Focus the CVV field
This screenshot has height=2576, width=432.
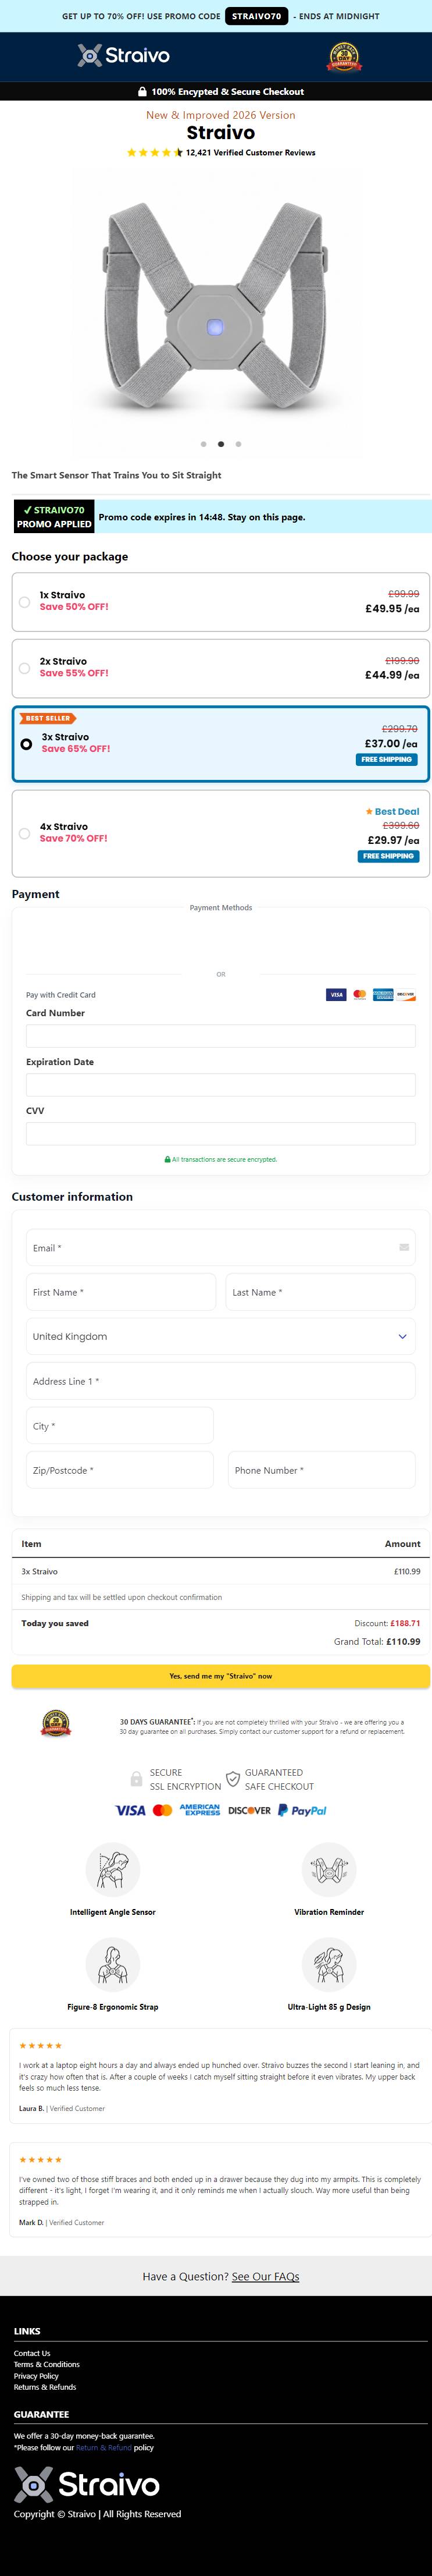click(x=220, y=1133)
